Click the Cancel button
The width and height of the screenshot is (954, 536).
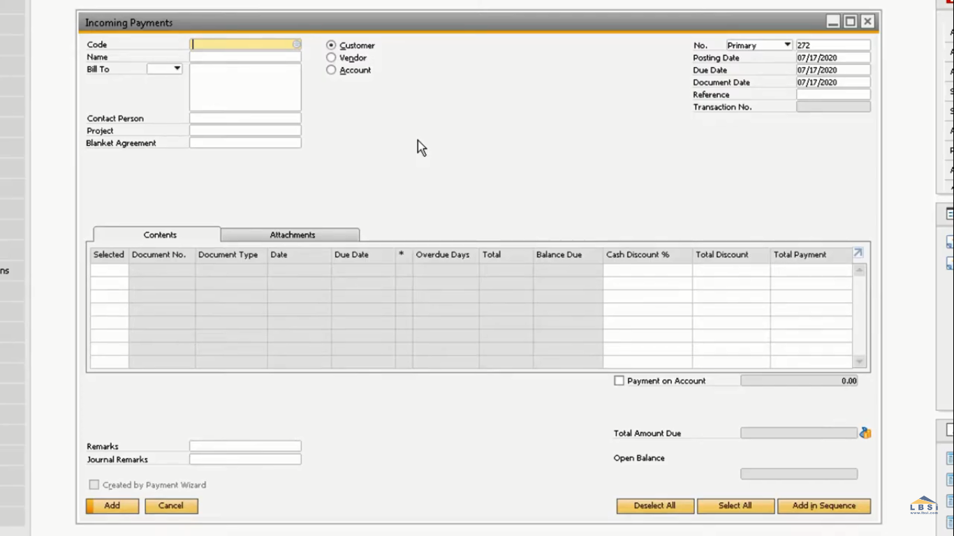click(171, 505)
